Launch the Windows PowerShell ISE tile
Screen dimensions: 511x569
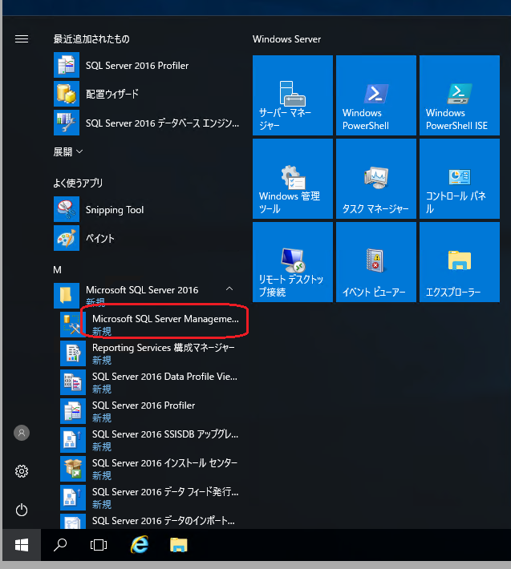click(460, 95)
